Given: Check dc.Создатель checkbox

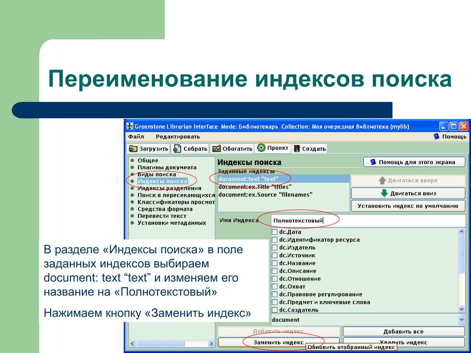Looking at the screenshot, I should pyautogui.click(x=274, y=310).
